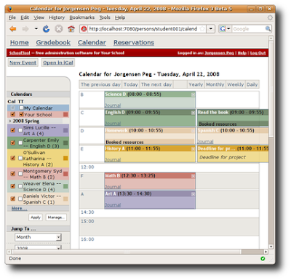Click the green status icon in status bar

point(263,259)
